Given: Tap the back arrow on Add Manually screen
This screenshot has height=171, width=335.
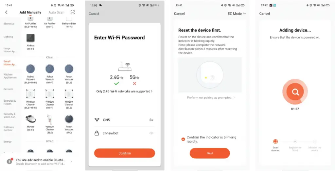Looking at the screenshot, I should [6, 12].
